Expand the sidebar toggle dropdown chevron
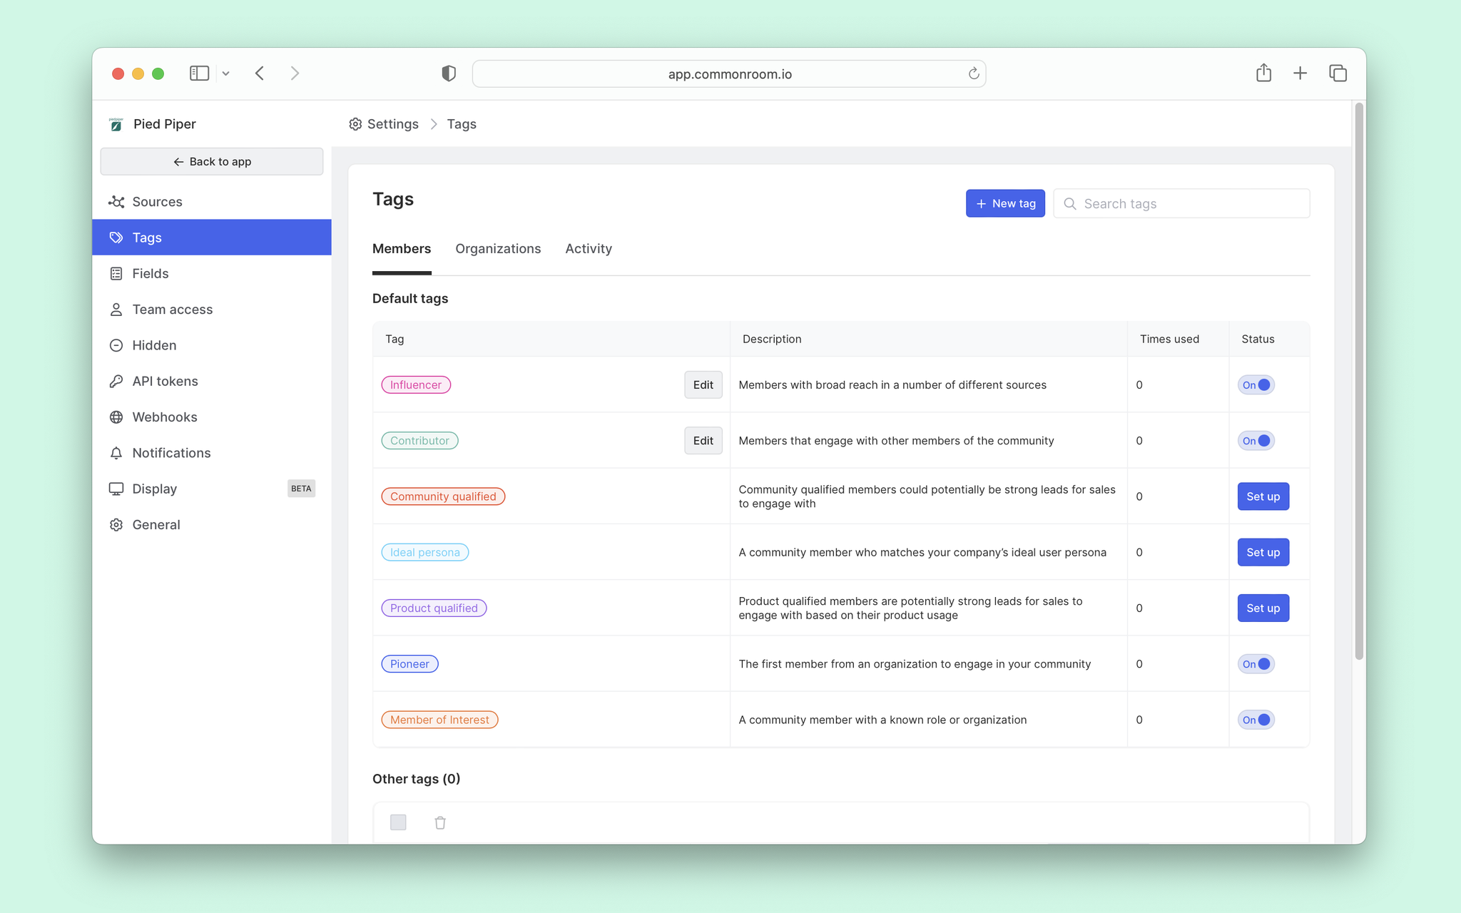 (225, 73)
